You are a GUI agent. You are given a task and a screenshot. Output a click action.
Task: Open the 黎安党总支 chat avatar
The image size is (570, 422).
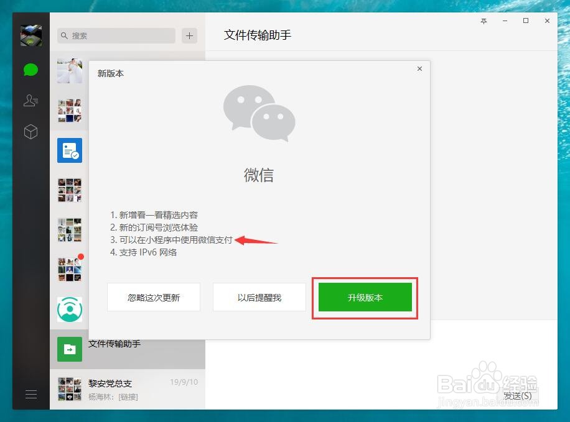point(69,388)
